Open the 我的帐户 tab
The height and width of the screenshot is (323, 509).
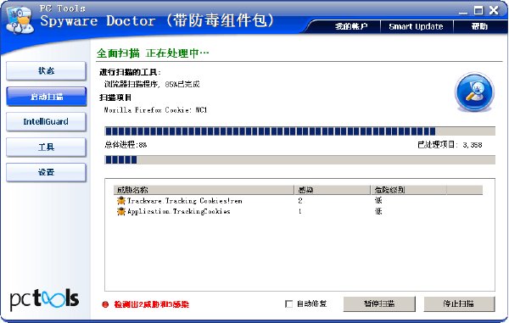[351, 26]
